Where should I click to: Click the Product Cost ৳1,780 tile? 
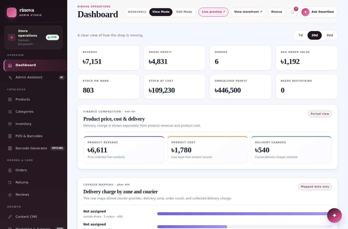(x=208, y=150)
